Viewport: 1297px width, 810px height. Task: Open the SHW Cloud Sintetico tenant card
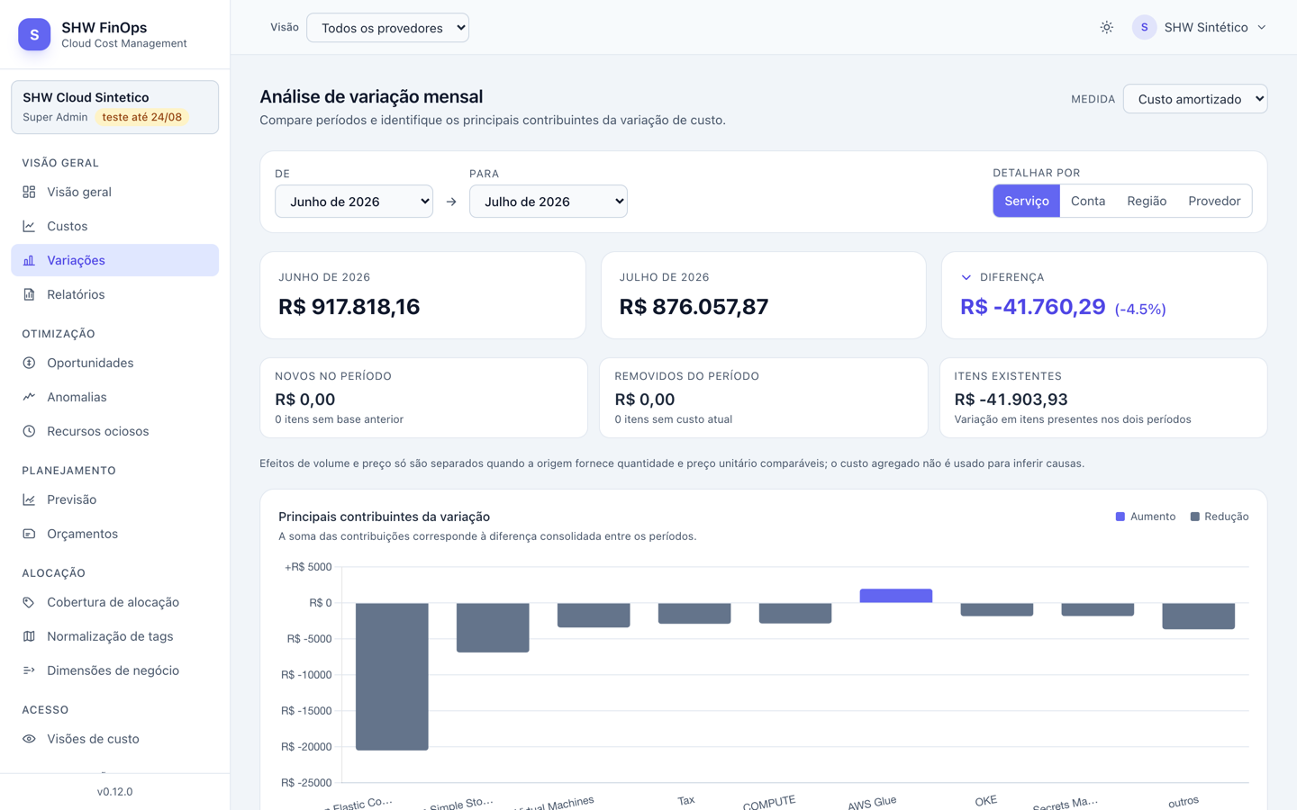[115, 107]
